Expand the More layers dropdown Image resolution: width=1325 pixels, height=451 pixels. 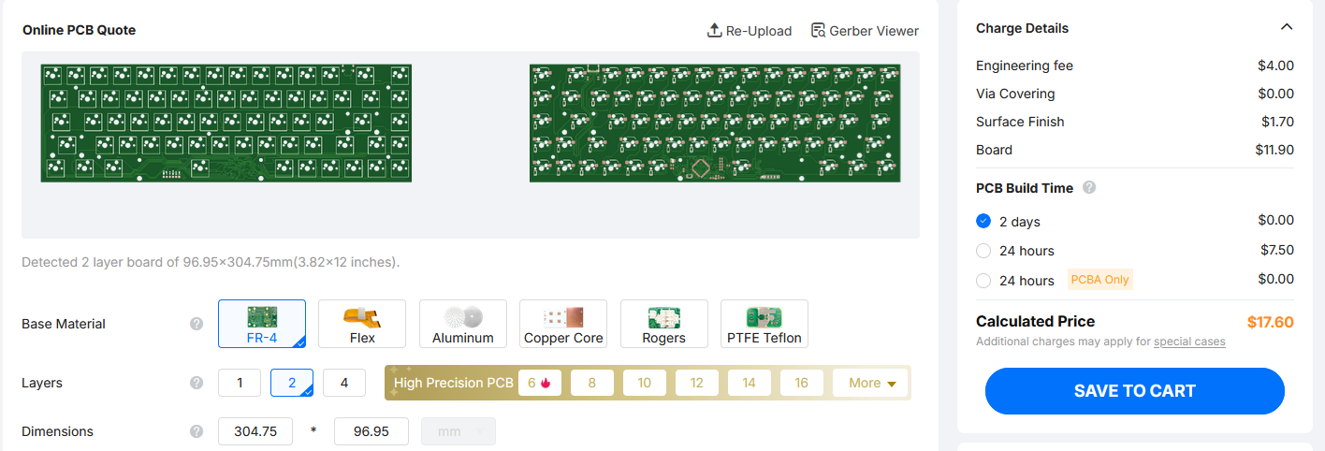[x=871, y=383]
